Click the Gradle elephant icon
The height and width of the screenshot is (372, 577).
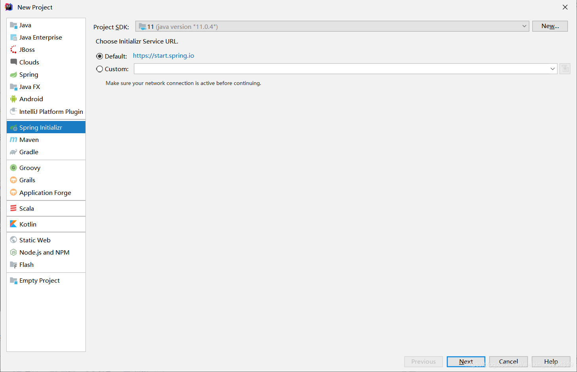(13, 152)
